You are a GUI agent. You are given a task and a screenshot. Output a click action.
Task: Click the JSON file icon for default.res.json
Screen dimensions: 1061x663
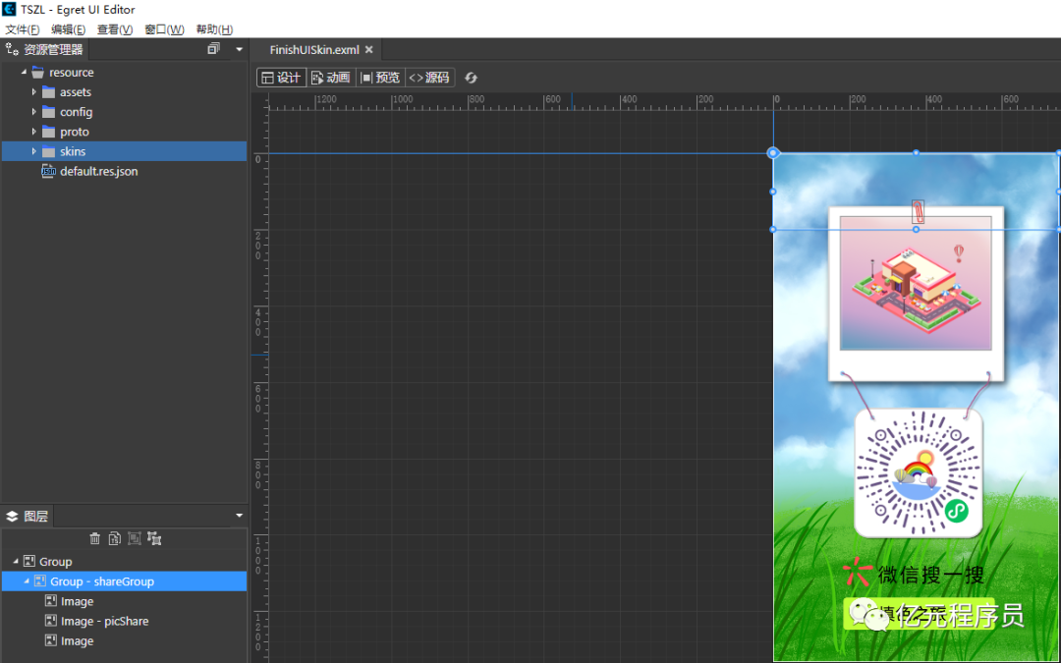coord(49,171)
